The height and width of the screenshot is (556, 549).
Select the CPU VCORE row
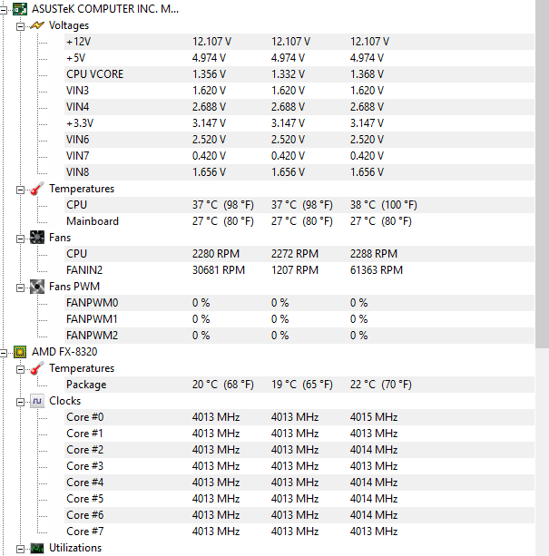[299, 74]
